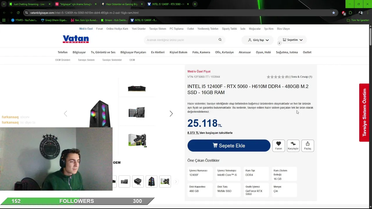This screenshot has height=209, width=372.
Task: Open the browser extensions puzzle icon
Action: 350,13
